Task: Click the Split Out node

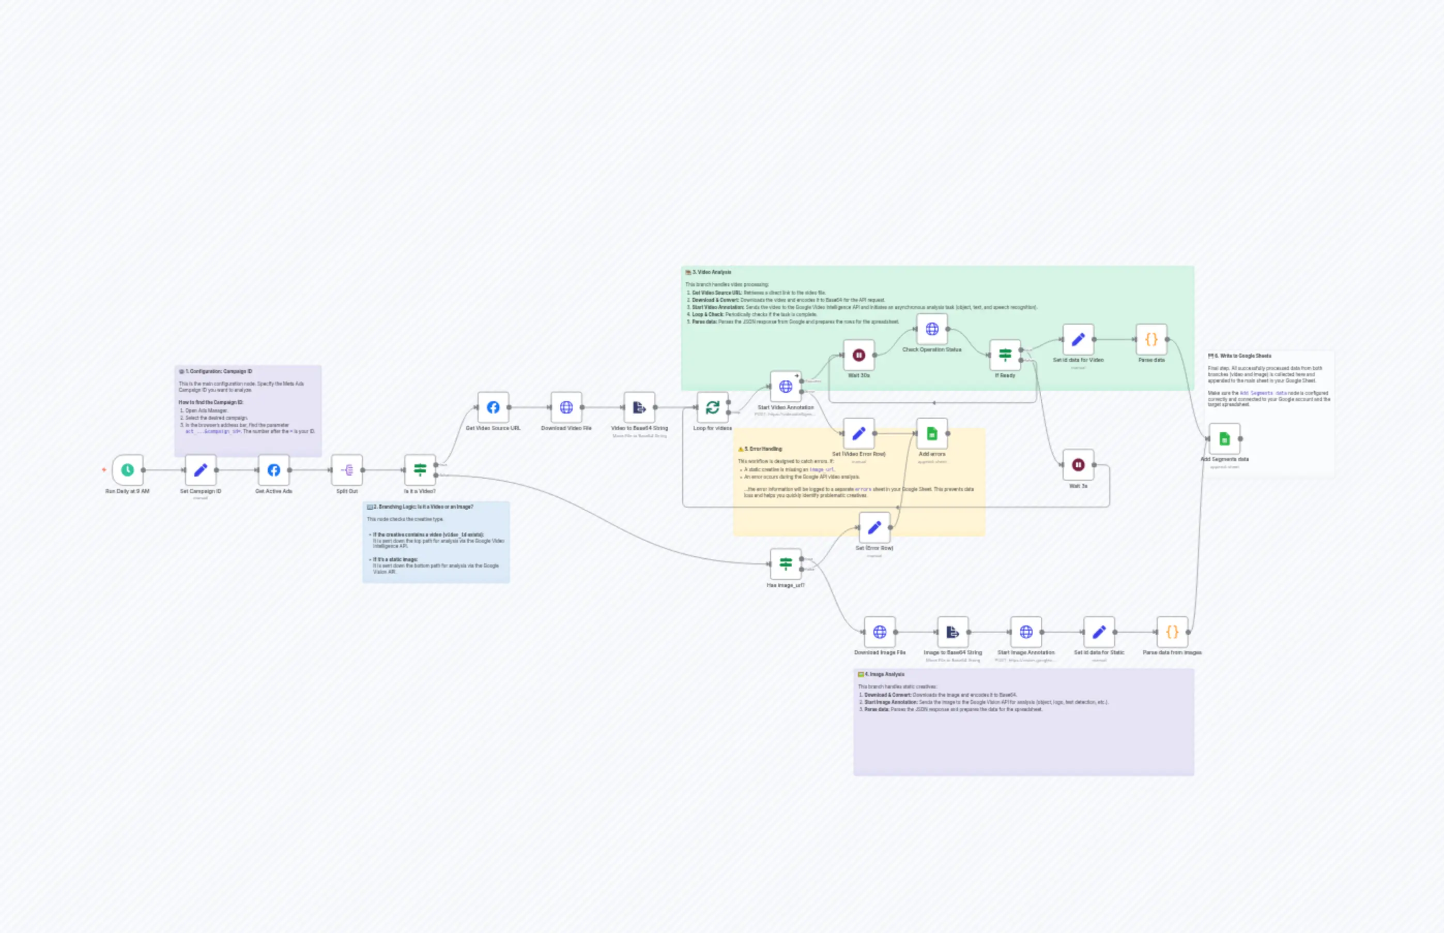Action: point(347,469)
